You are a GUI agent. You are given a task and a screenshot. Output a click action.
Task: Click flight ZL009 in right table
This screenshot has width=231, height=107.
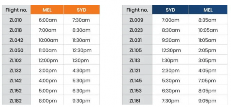point(137,20)
